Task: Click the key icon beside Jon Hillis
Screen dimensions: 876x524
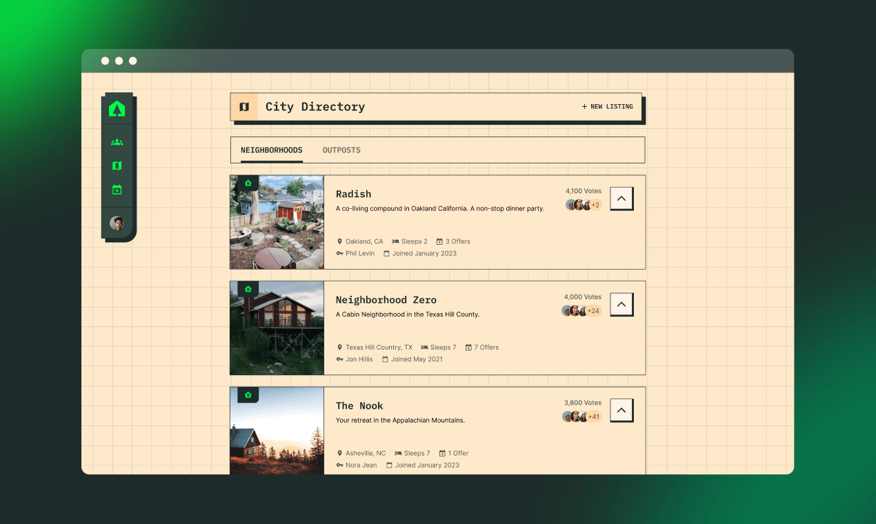Action: click(x=339, y=359)
